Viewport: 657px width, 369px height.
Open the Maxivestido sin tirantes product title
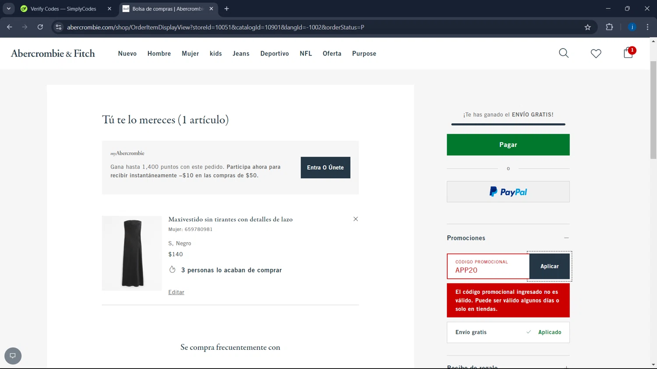(x=230, y=219)
